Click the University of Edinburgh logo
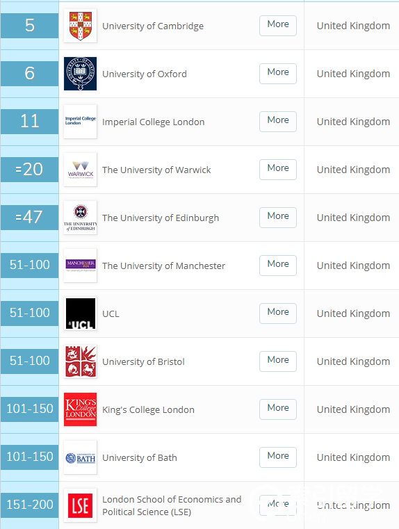Screen dimensions: 399x529 pos(80,218)
